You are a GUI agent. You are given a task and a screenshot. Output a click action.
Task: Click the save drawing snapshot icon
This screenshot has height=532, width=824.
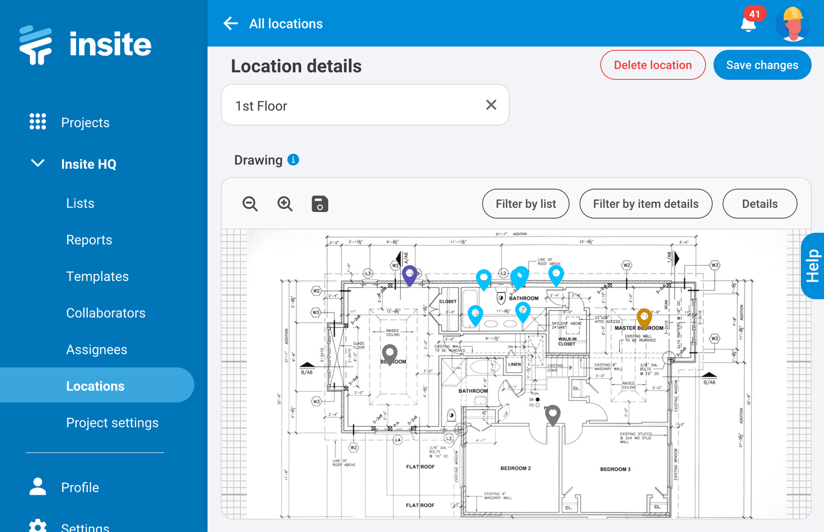click(320, 204)
